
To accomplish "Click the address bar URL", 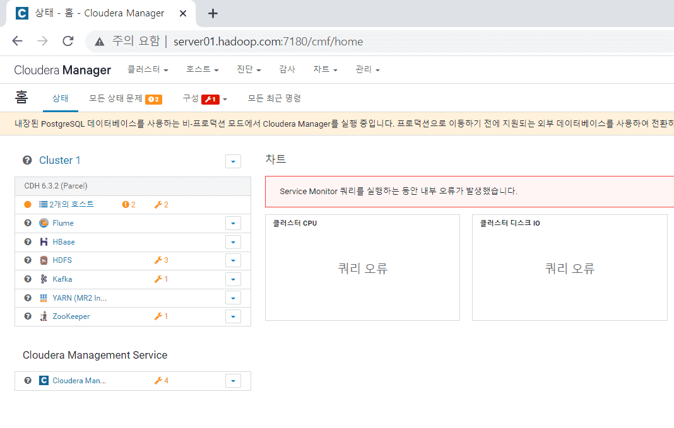I will [268, 42].
